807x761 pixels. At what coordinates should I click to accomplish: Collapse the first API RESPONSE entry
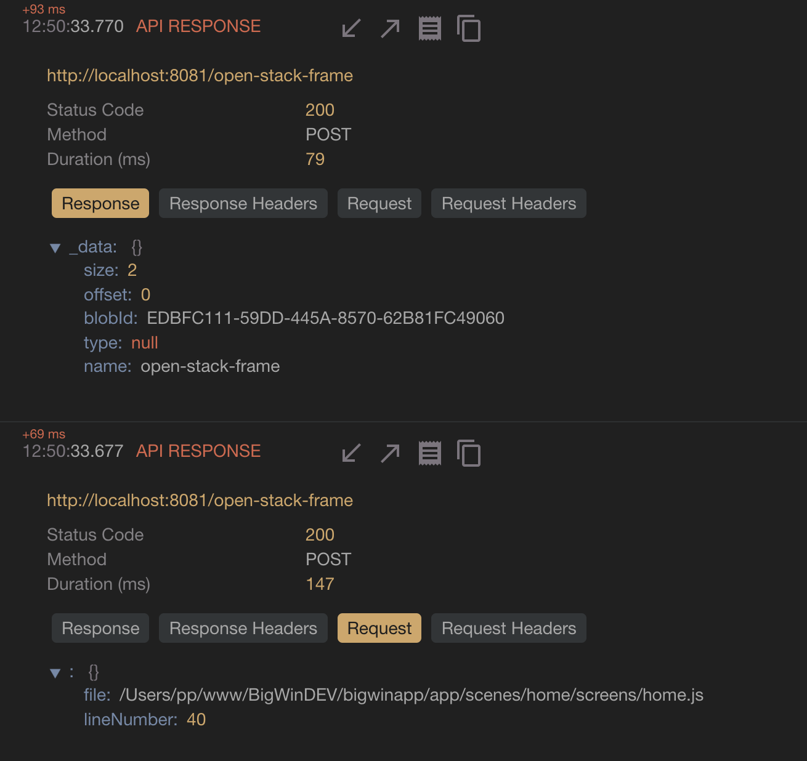pyautogui.click(x=350, y=28)
